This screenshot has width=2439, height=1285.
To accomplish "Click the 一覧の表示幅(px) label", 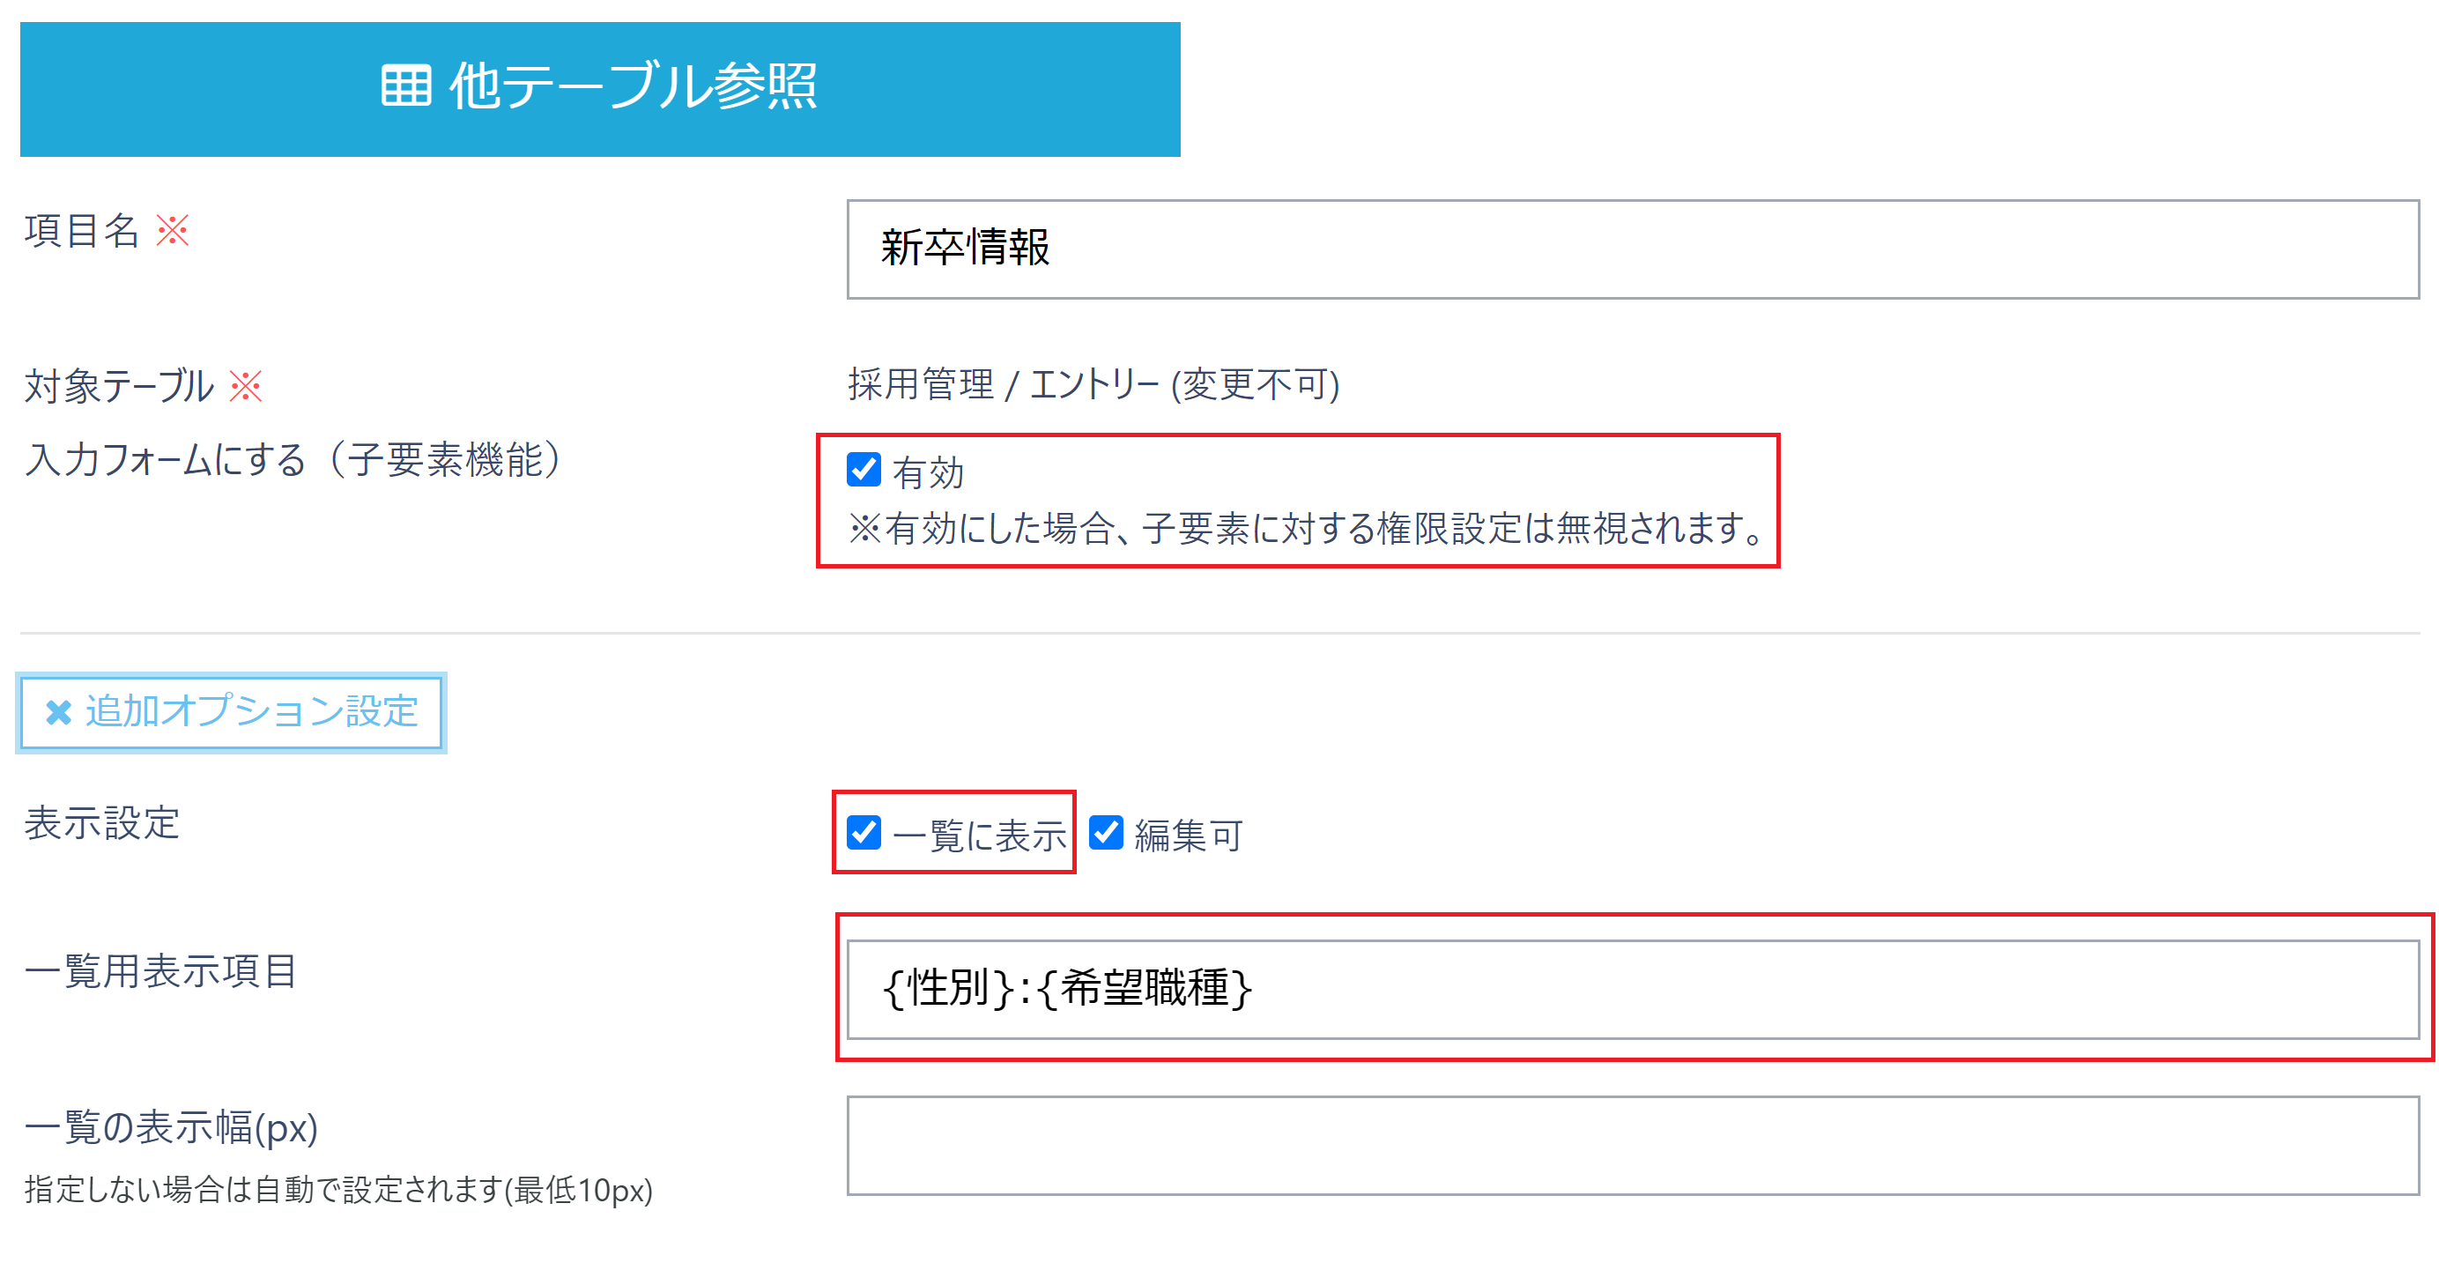I will [171, 1128].
